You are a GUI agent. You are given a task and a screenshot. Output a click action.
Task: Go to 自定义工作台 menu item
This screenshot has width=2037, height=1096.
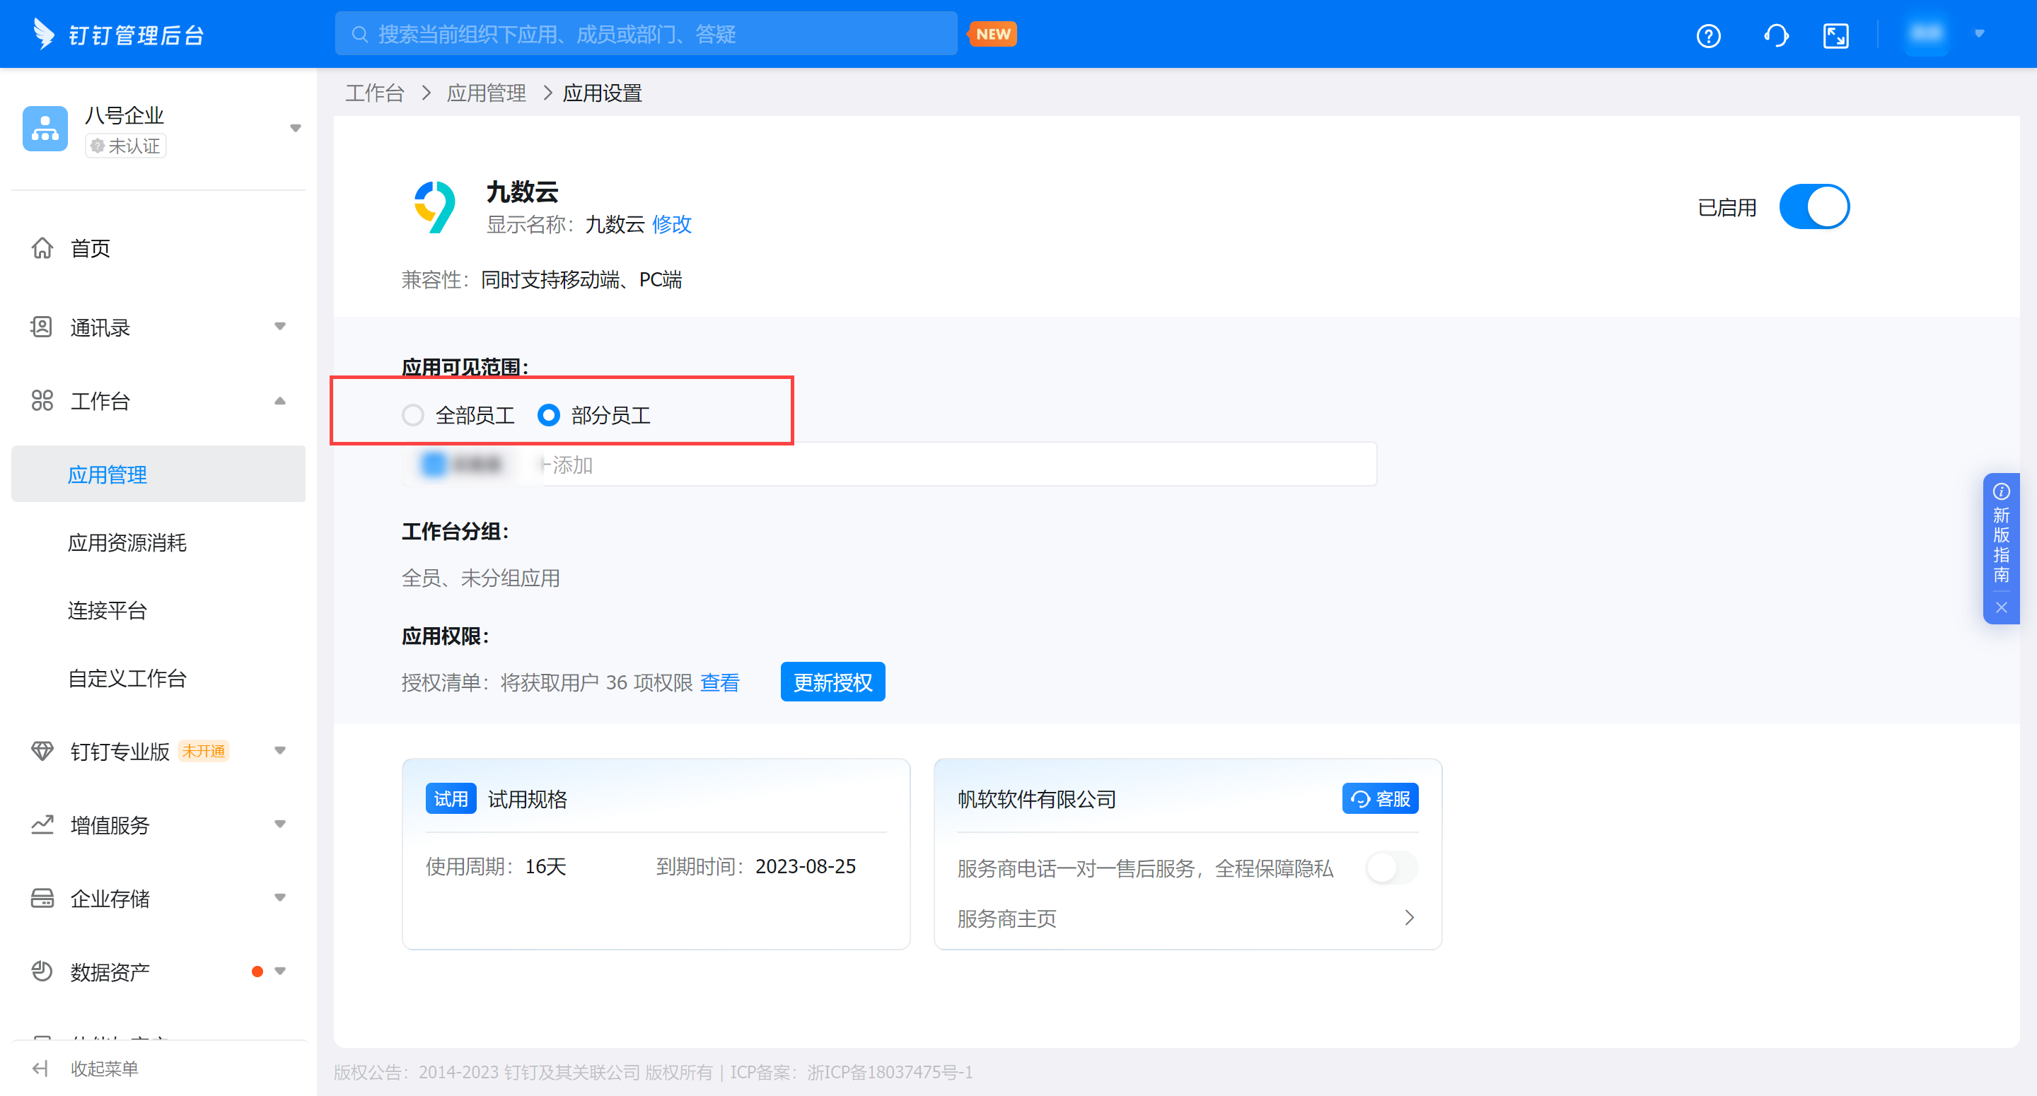click(127, 677)
